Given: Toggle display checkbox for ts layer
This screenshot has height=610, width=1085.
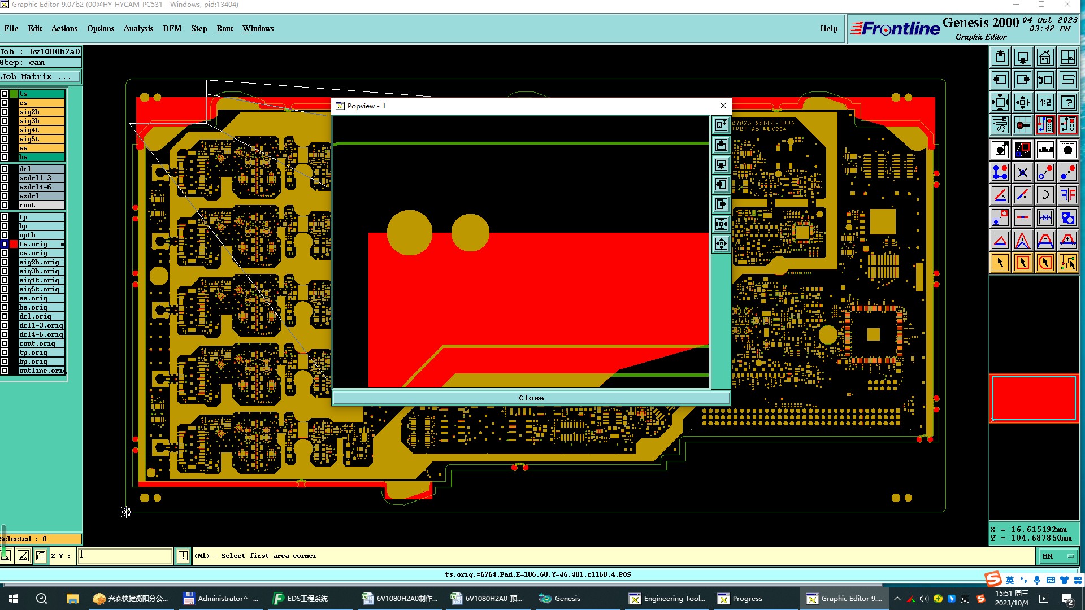Looking at the screenshot, I should [x=5, y=94].
